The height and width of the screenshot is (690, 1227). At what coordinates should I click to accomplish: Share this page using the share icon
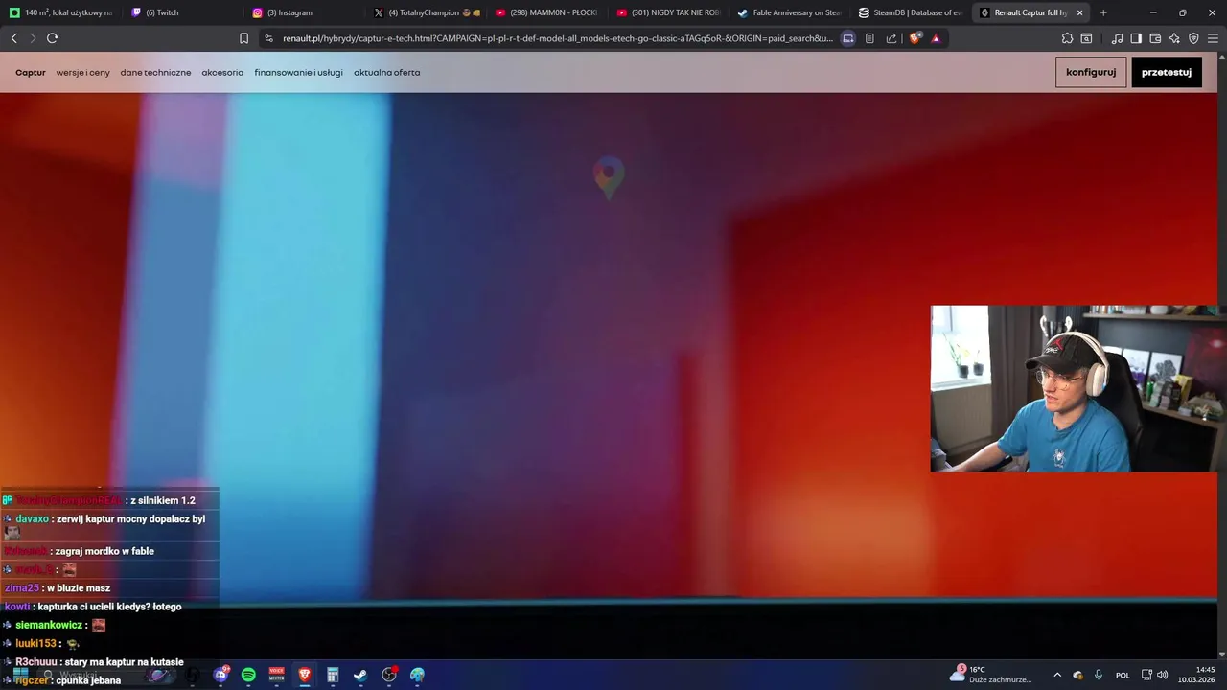tap(891, 38)
